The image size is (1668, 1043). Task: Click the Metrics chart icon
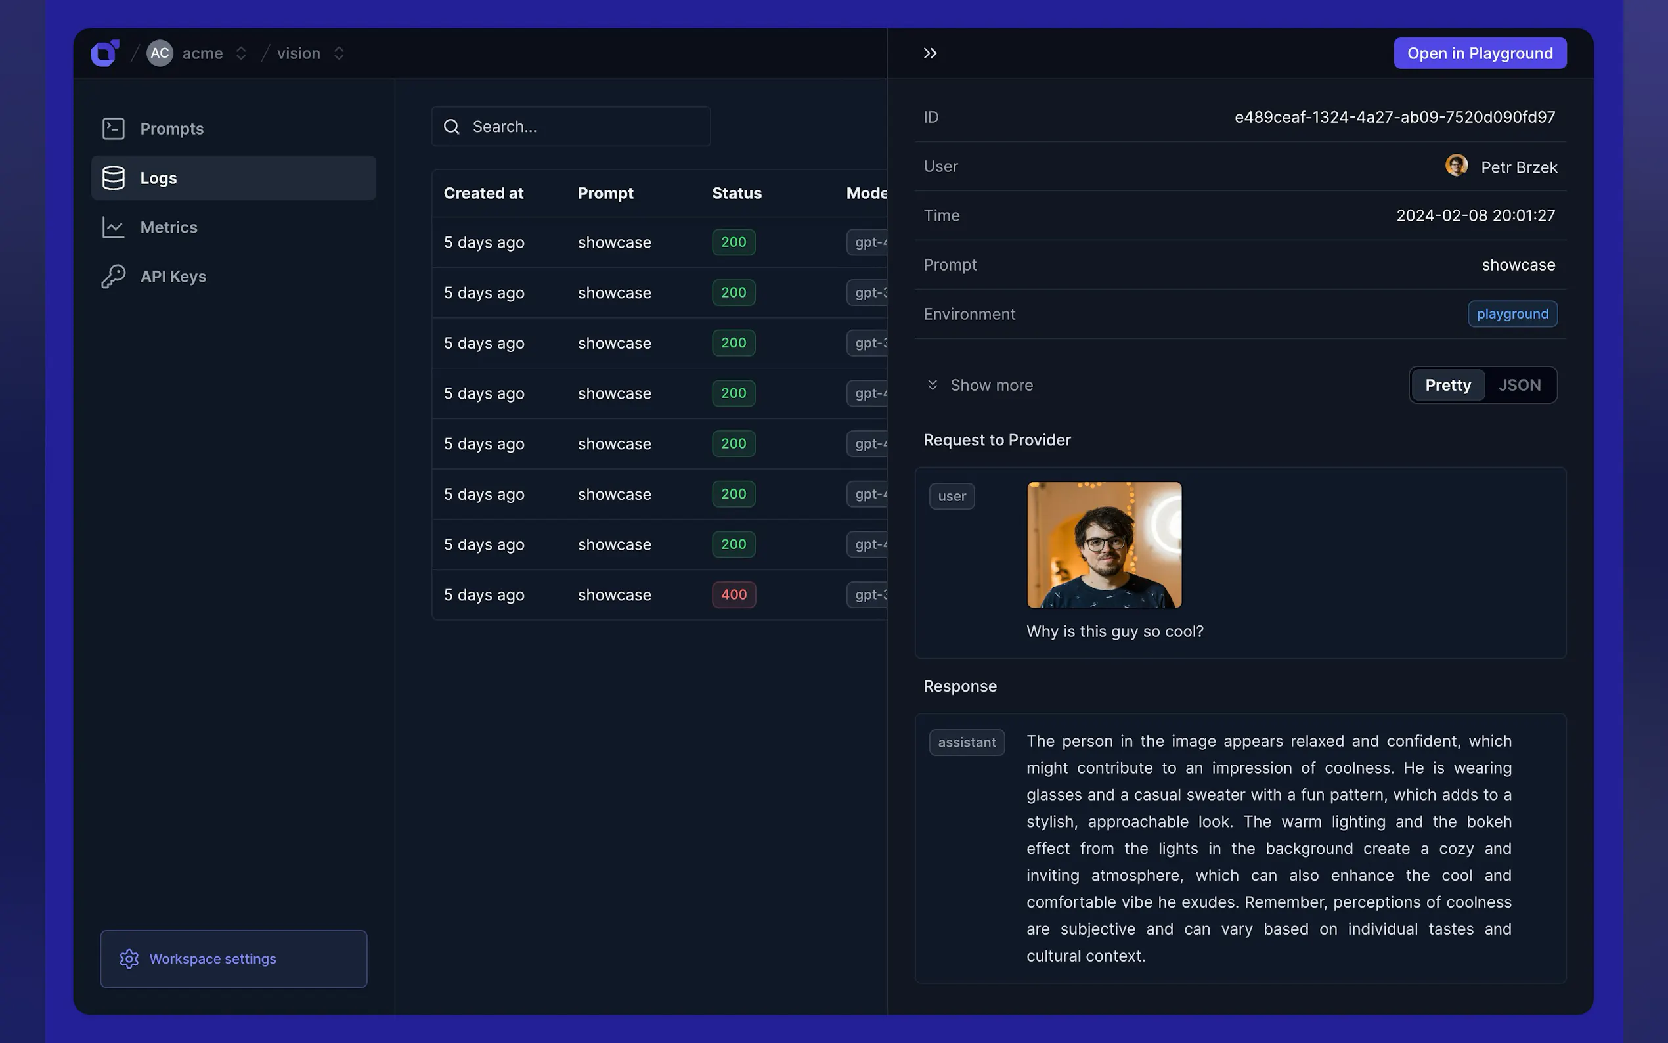click(x=113, y=227)
